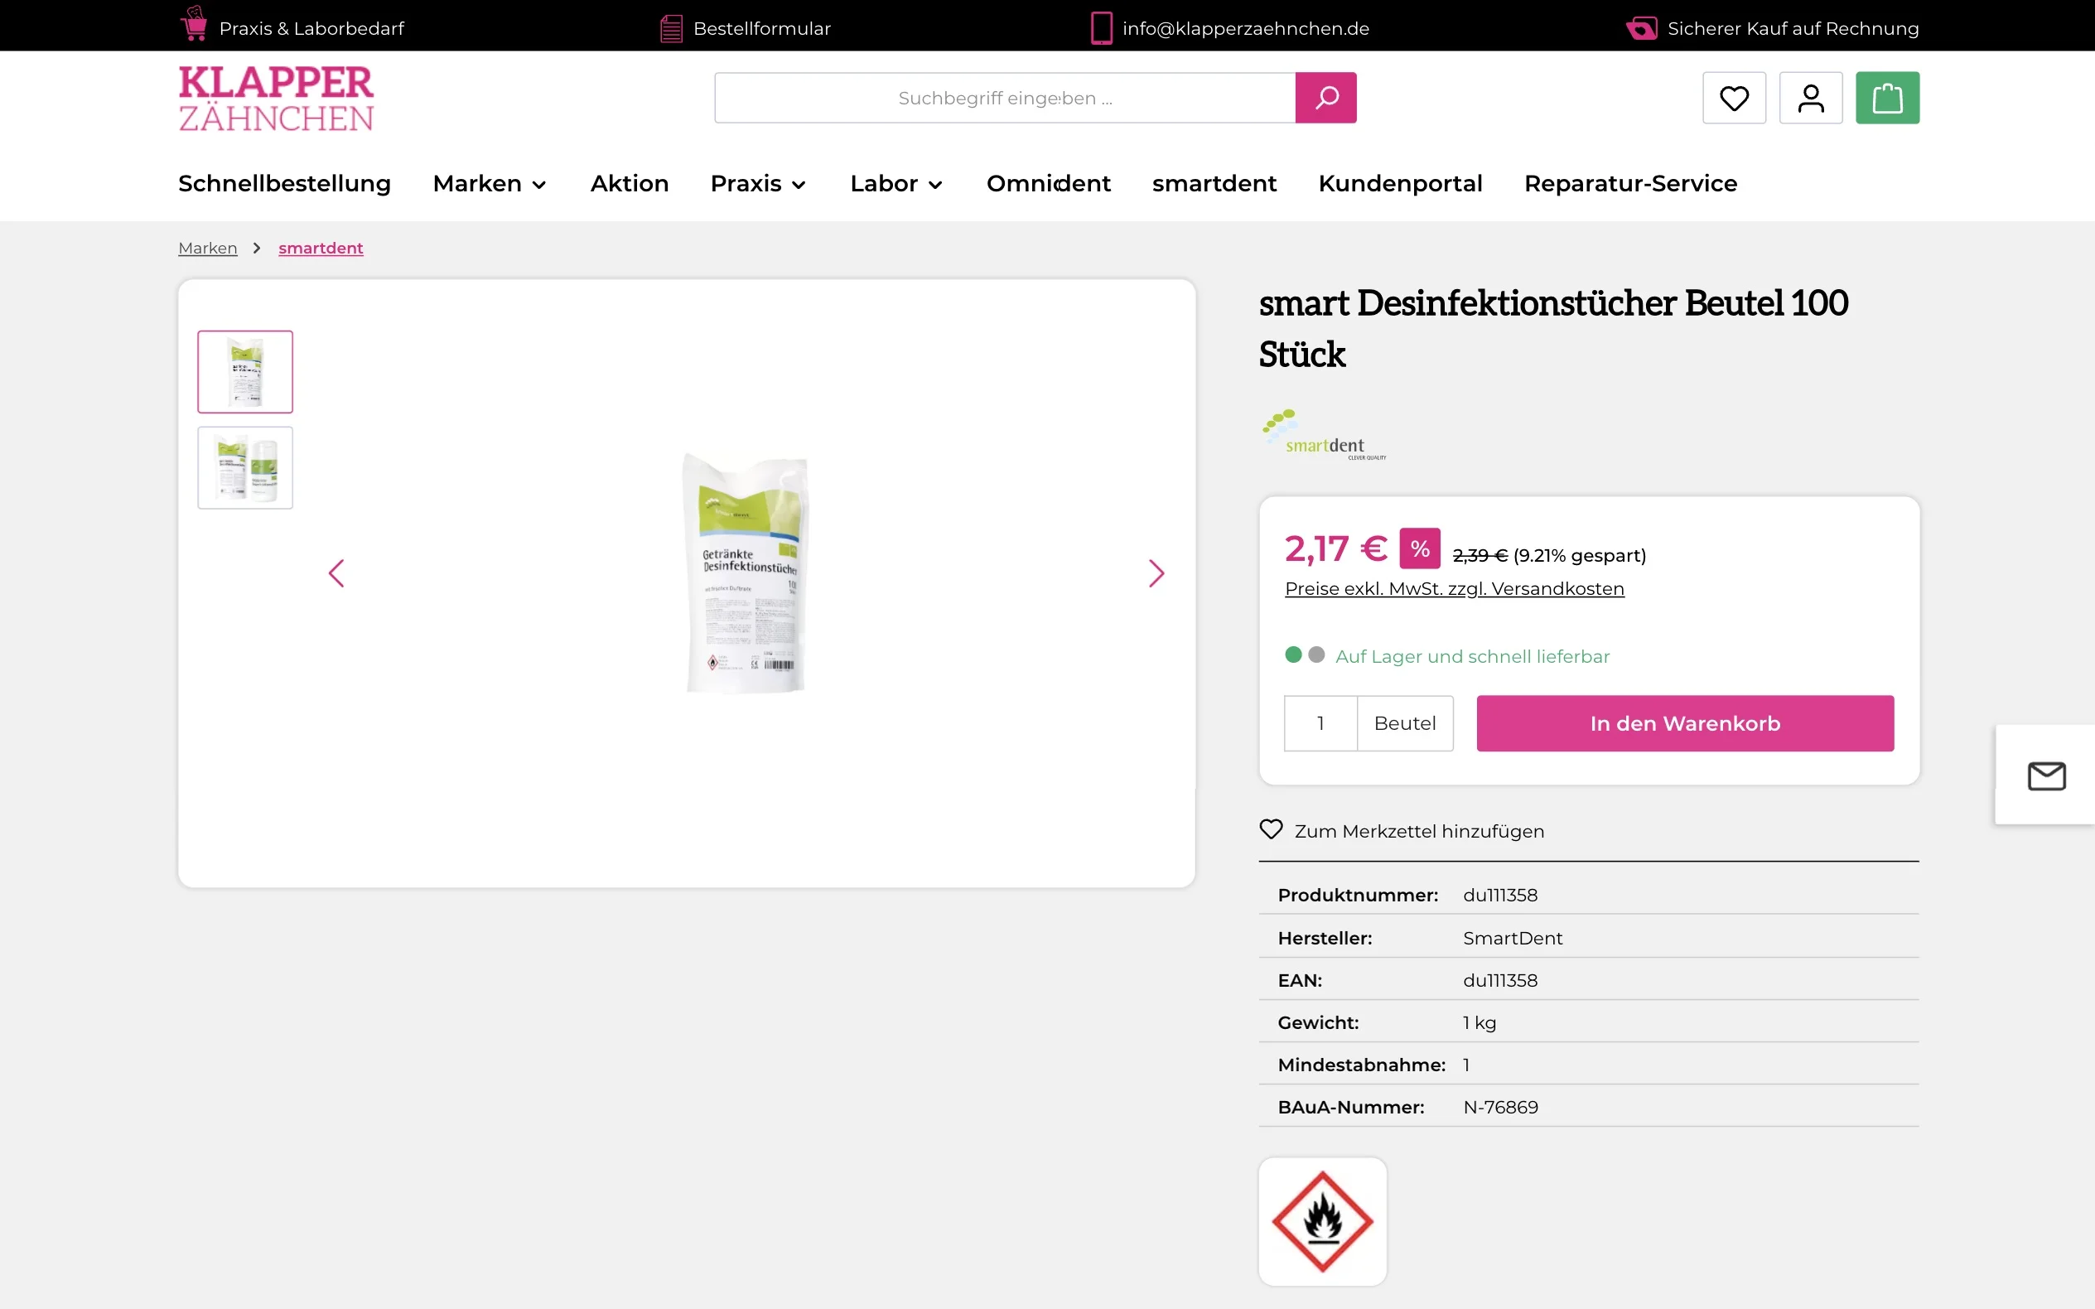Show previous product image with left arrow
Image resolution: width=2095 pixels, height=1309 pixels.
(x=337, y=573)
